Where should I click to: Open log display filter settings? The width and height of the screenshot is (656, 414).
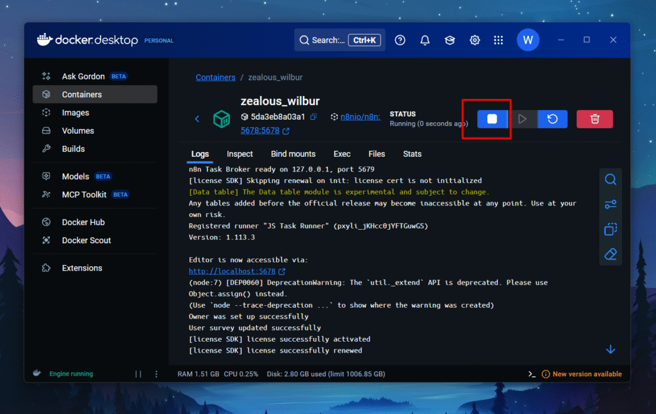coord(611,205)
